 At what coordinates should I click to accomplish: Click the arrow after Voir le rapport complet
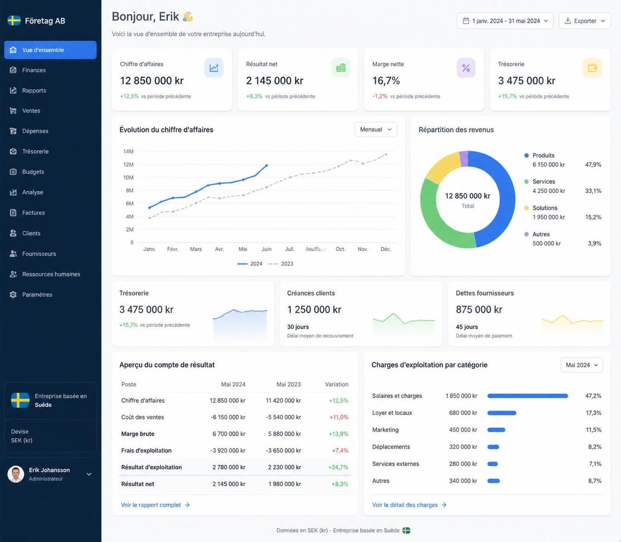point(187,505)
